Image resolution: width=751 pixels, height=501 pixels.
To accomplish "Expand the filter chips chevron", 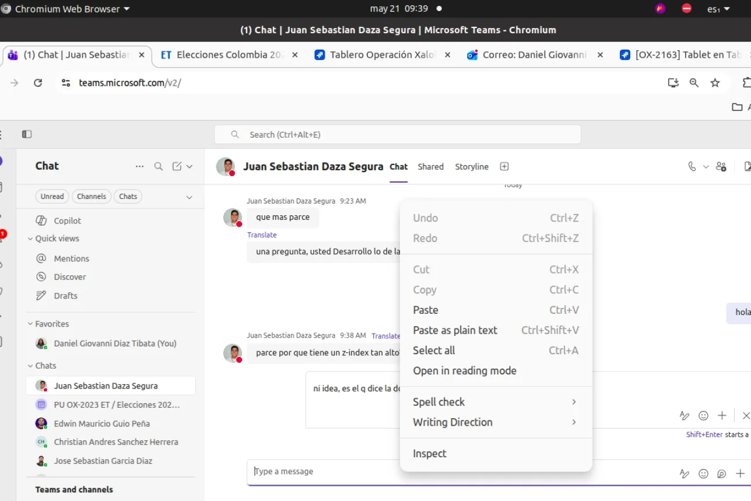I will click(x=189, y=197).
